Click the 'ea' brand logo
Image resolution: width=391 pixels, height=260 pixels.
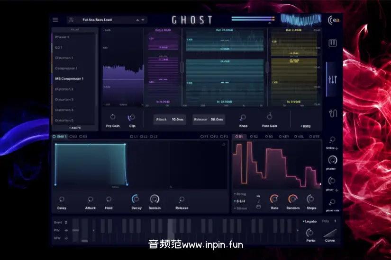[333, 20]
